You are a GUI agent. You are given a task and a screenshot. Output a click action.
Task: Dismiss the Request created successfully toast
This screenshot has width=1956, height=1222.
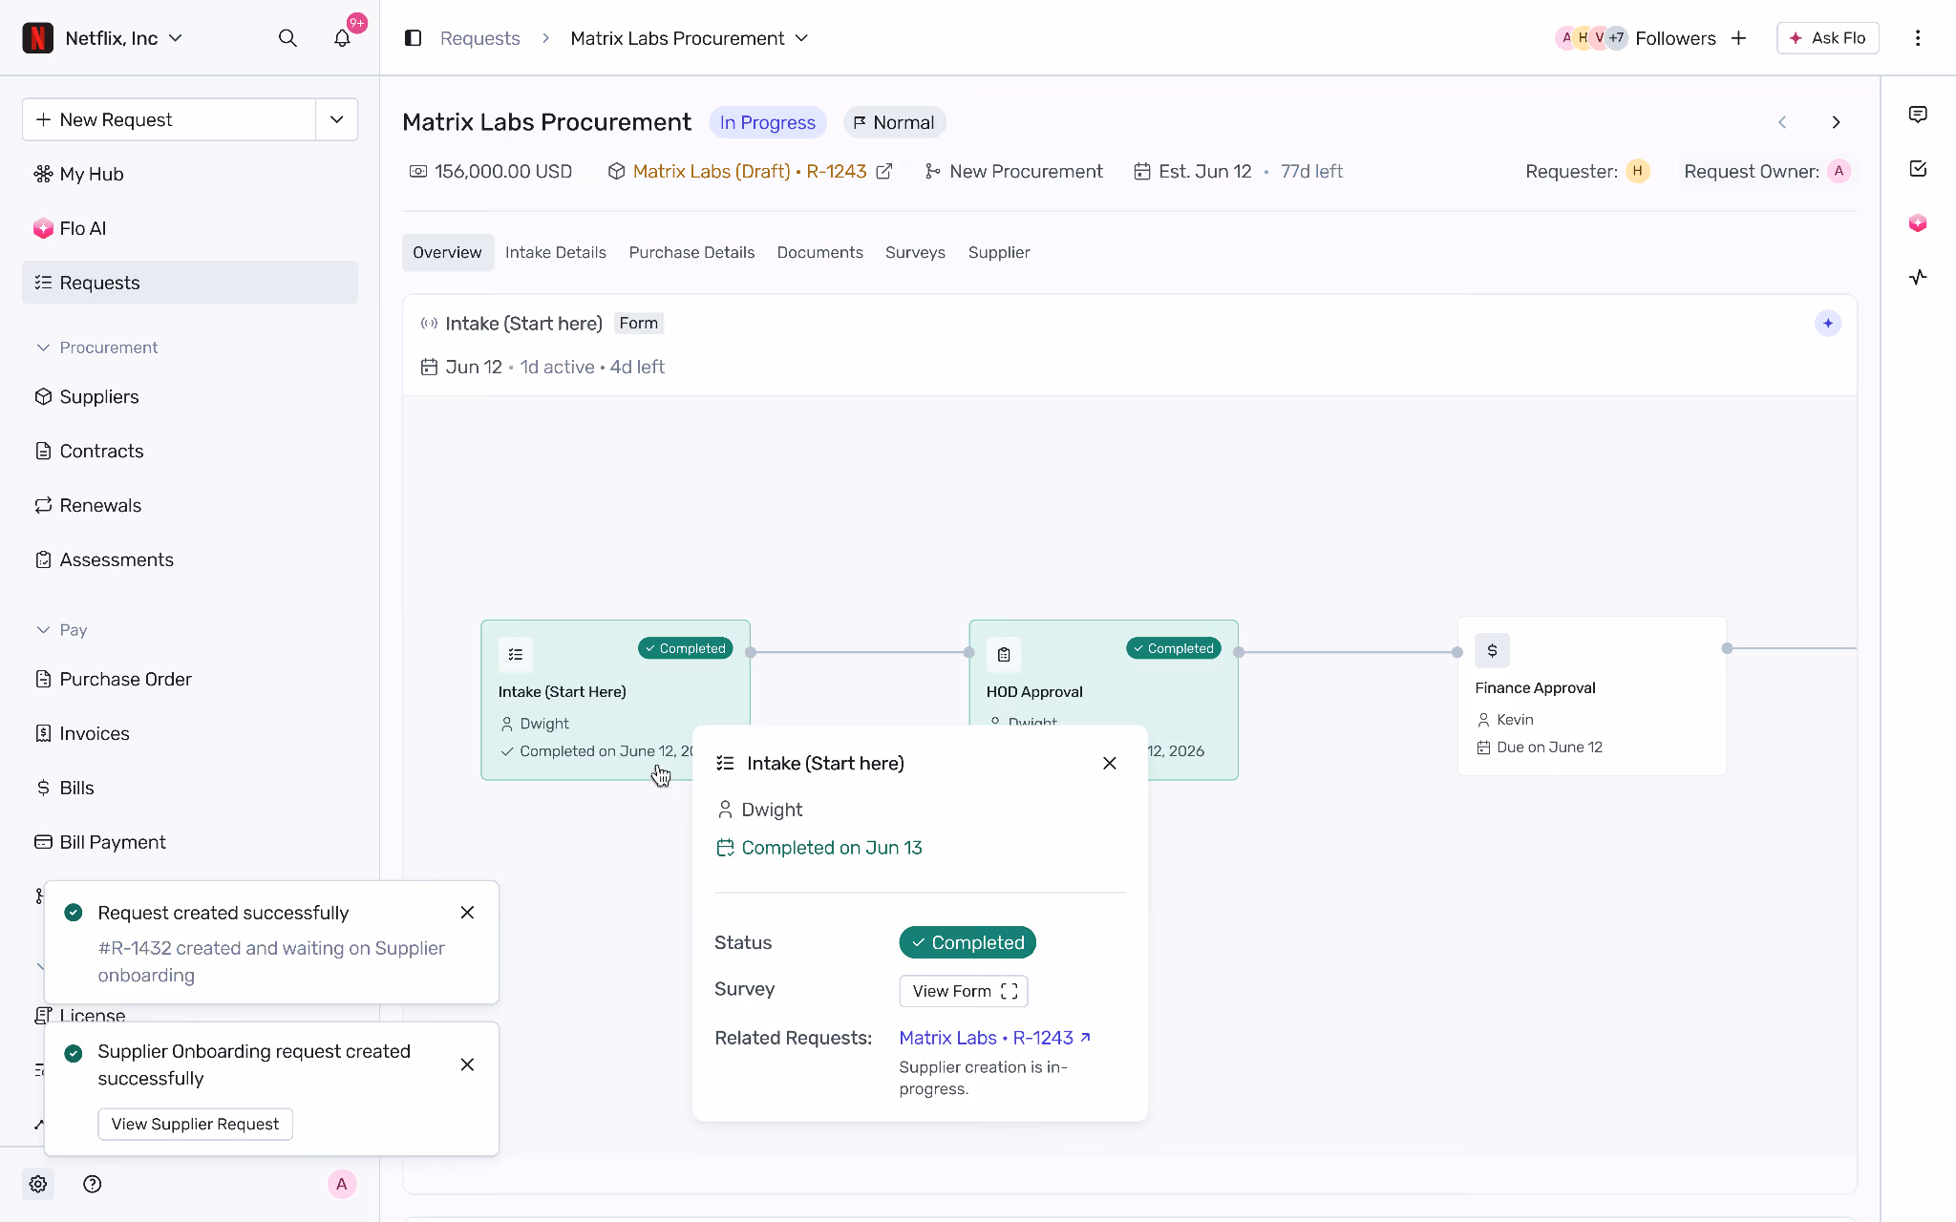pos(467,913)
